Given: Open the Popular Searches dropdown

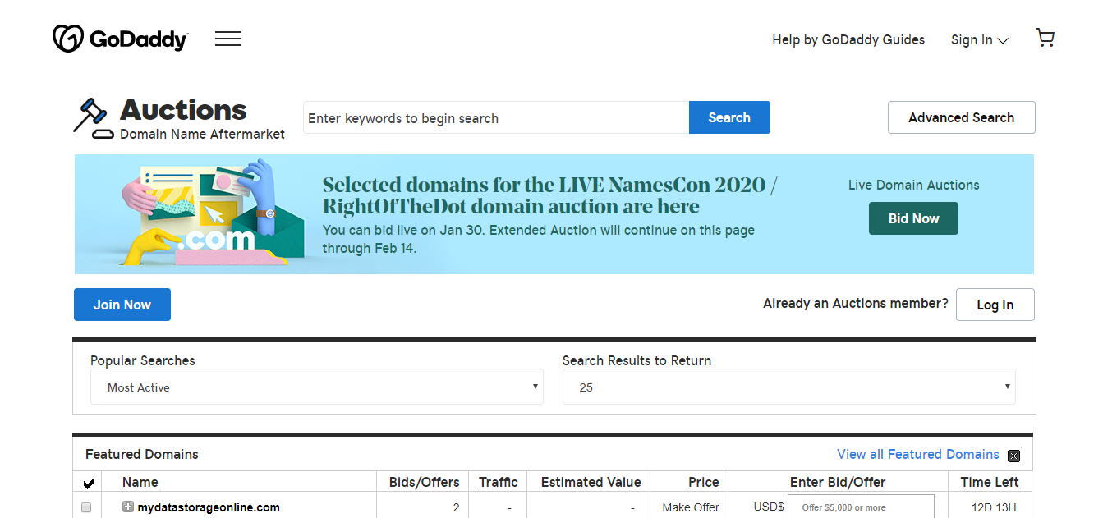Looking at the screenshot, I should 317,387.
